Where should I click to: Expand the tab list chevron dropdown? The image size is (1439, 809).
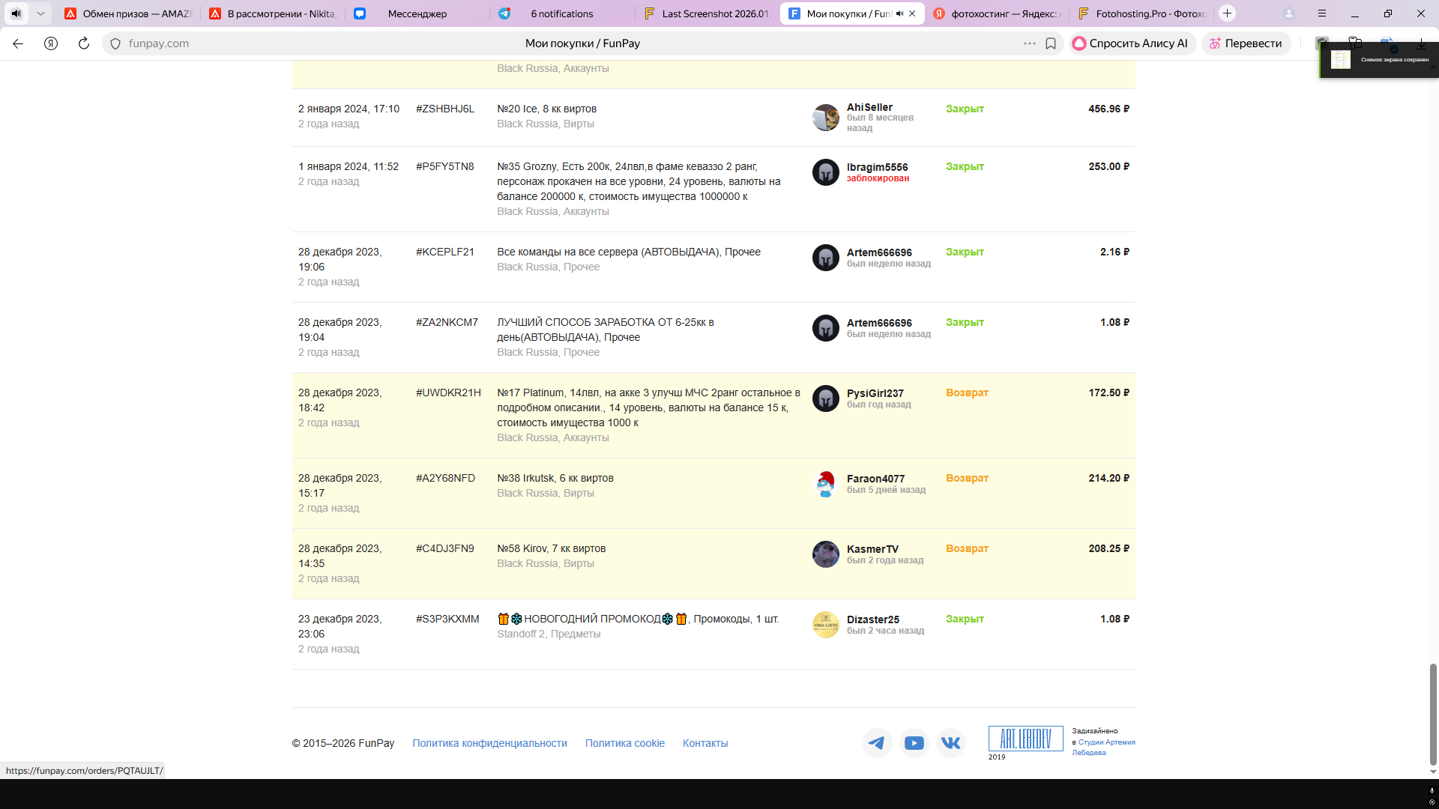[x=40, y=13]
